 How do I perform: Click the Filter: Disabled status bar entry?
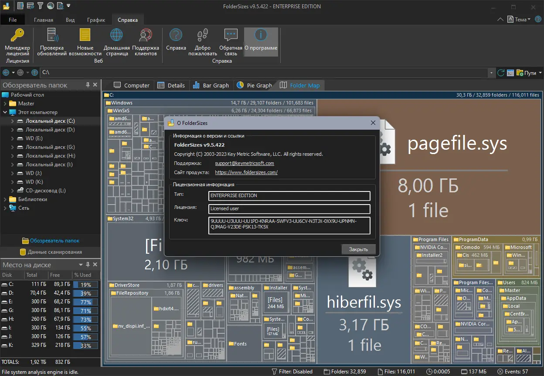(x=292, y=372)
